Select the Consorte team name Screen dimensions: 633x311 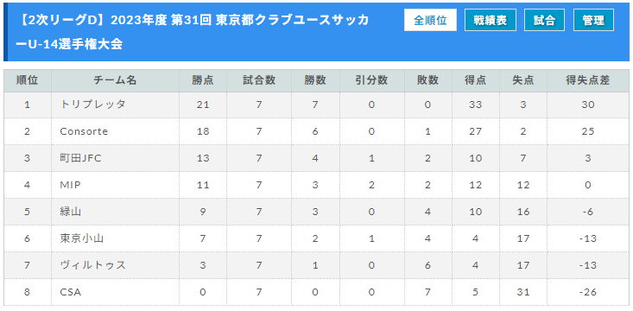[x=84, y=131]
